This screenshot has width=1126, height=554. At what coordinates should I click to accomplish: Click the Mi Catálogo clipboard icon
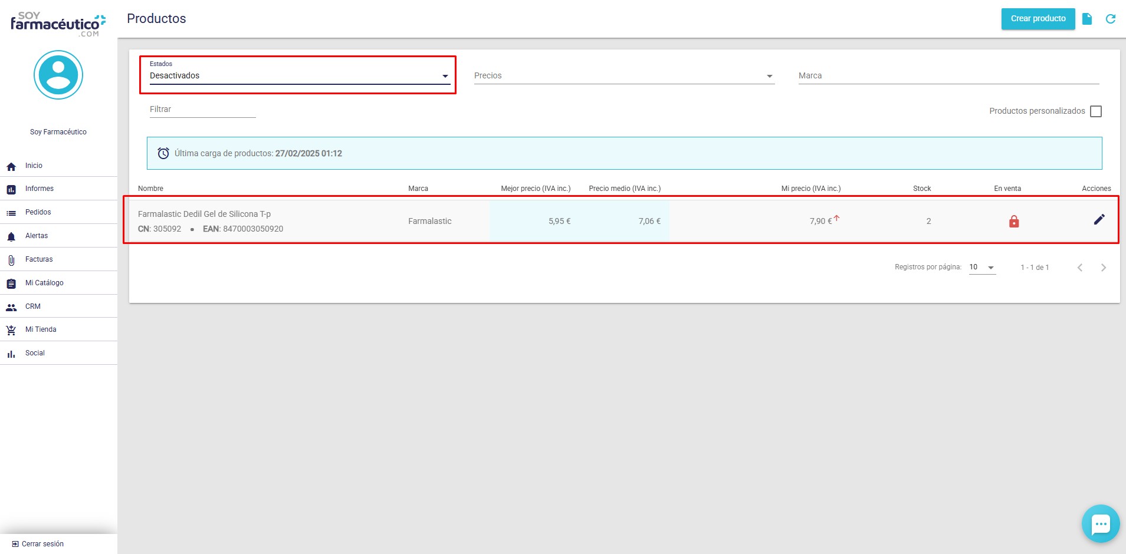(11, 283)
